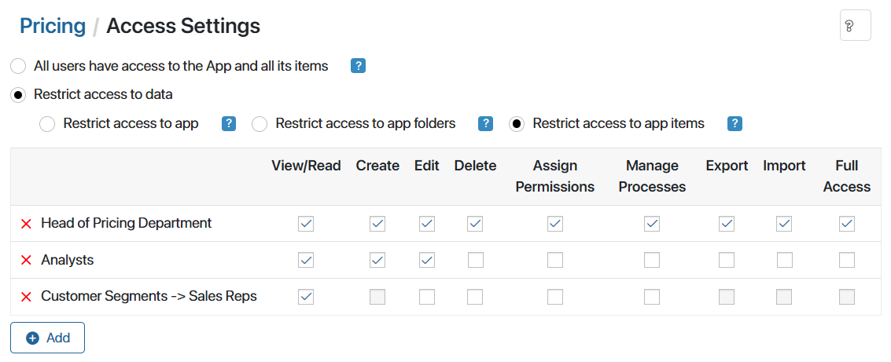Check Manage Processes for Sales Reps row
Image resolution: width=891 pixels, height=362 pixels.
(652, 297)
